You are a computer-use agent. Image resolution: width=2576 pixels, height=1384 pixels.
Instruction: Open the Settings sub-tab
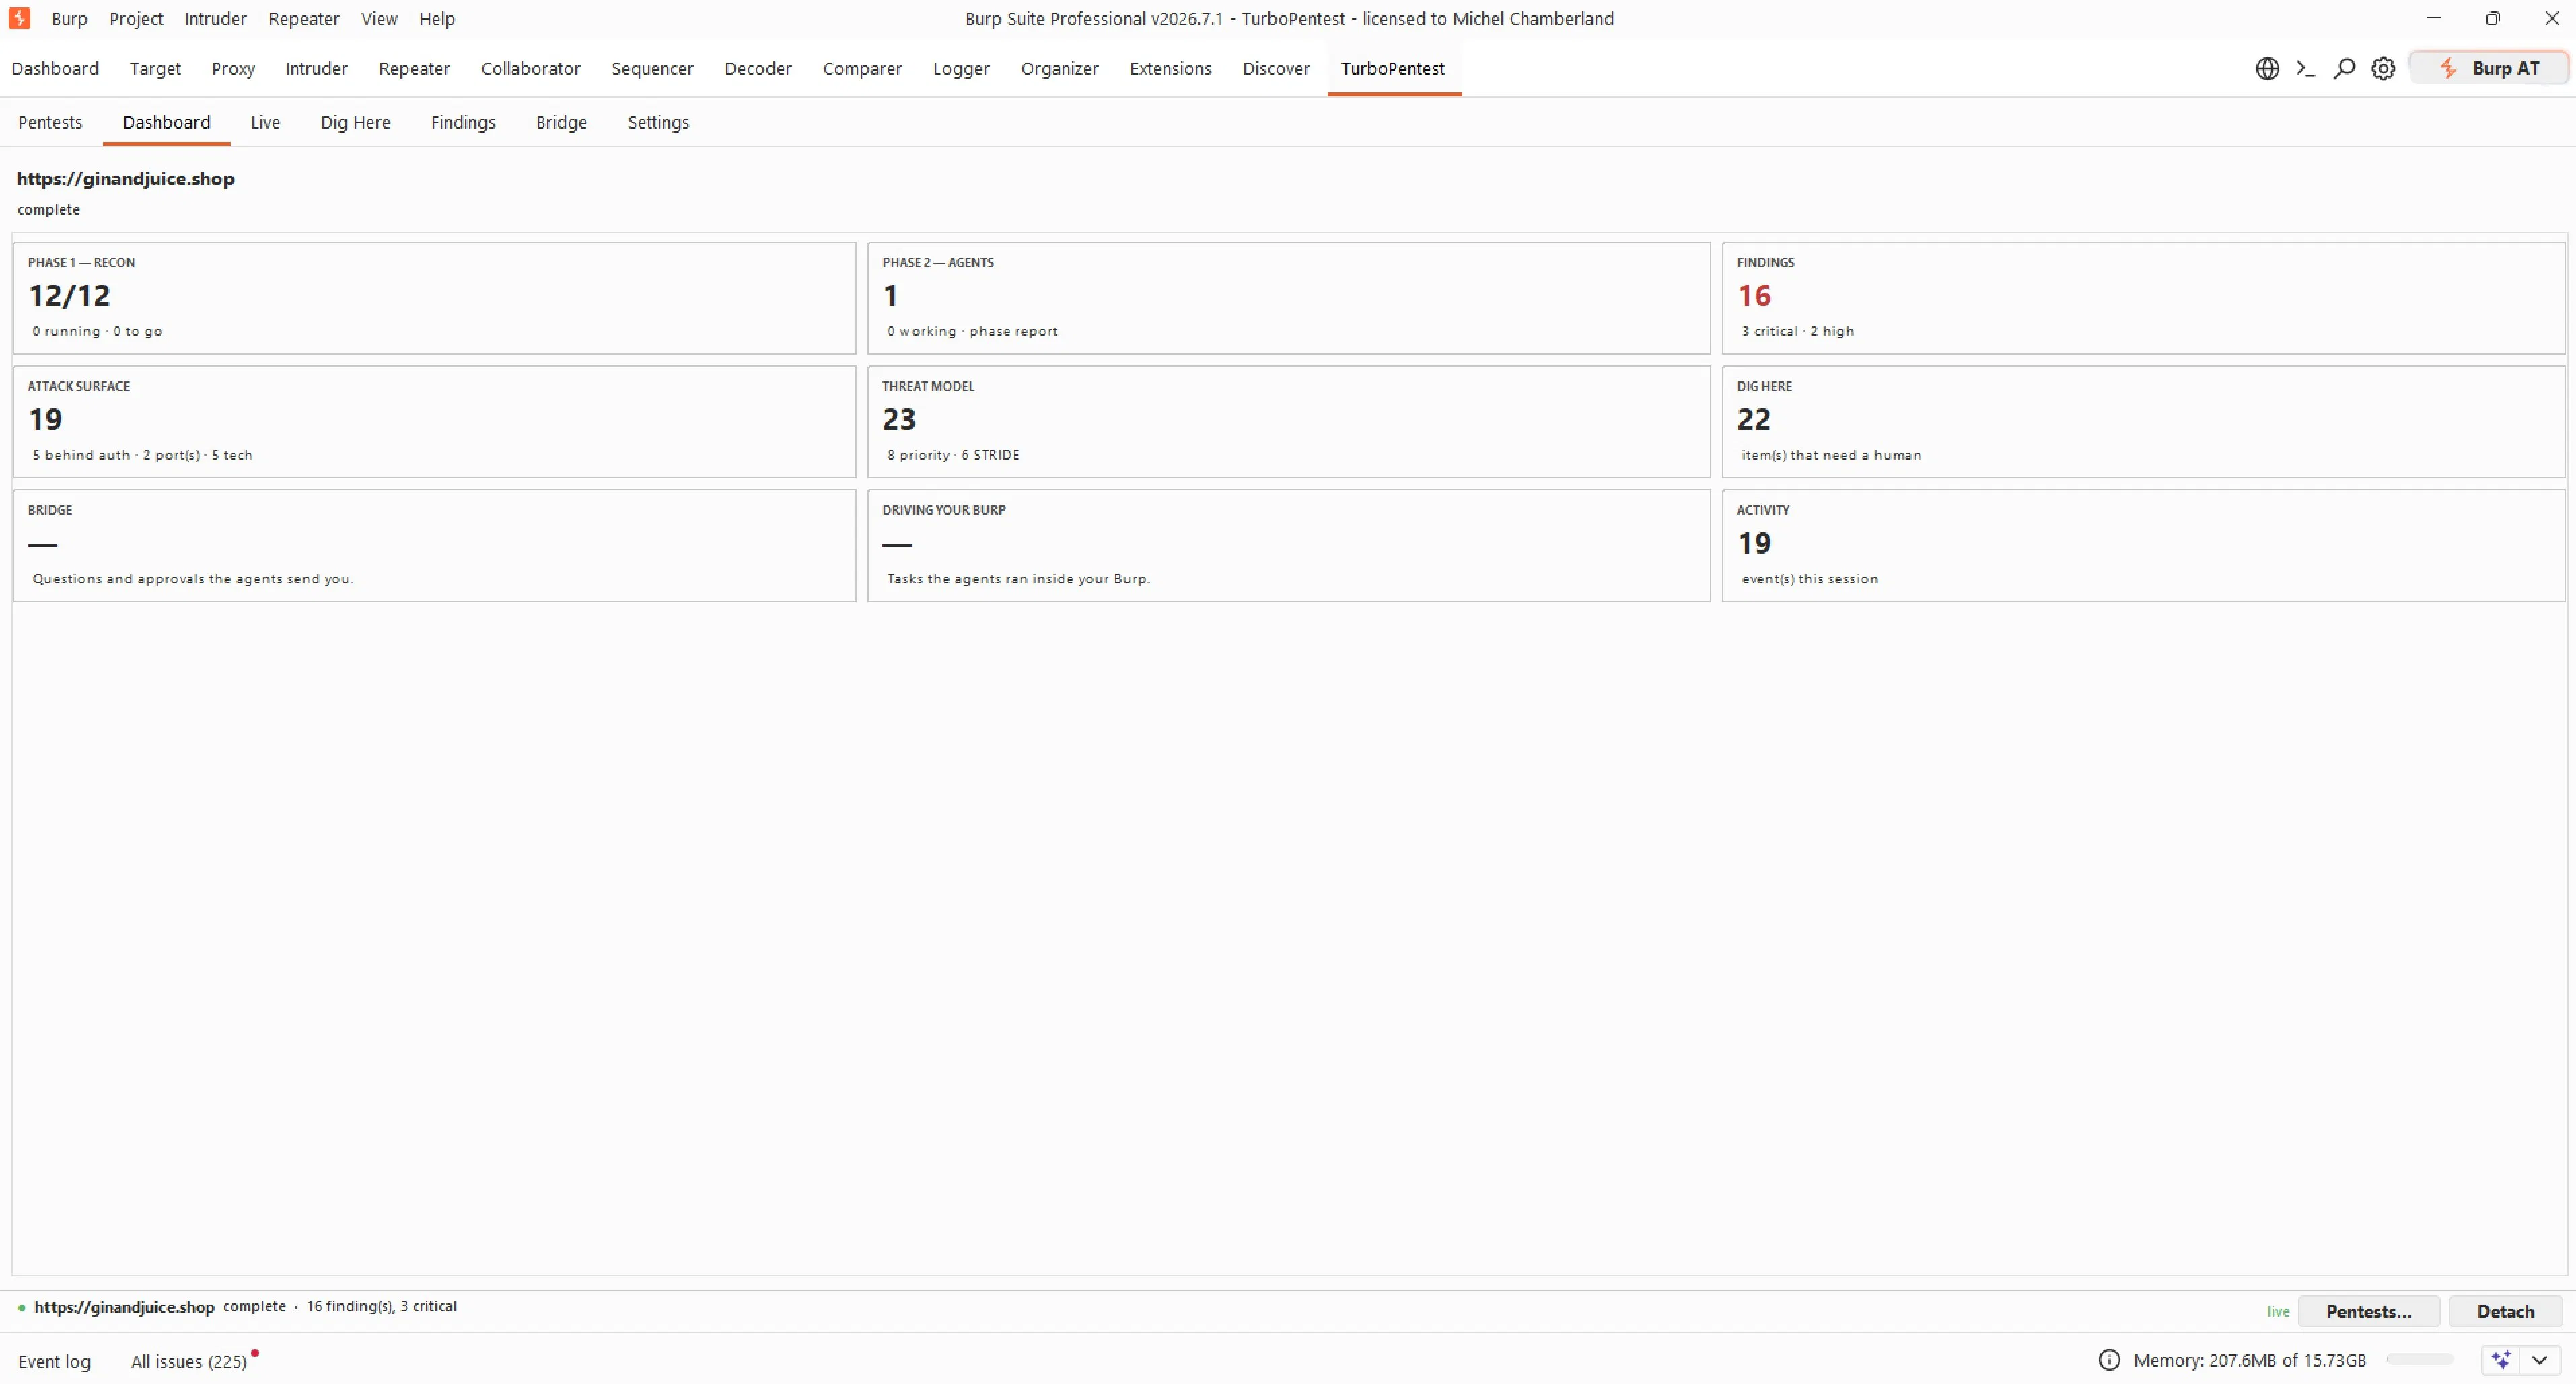pyautogui.click(x=658, y=122)
